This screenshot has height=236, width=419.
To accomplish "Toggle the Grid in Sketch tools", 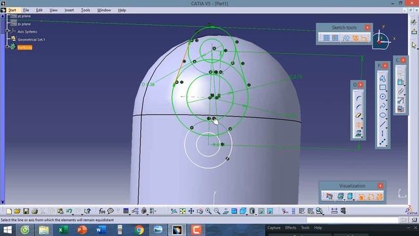I will pyautogui.click(x=326, y=38).
